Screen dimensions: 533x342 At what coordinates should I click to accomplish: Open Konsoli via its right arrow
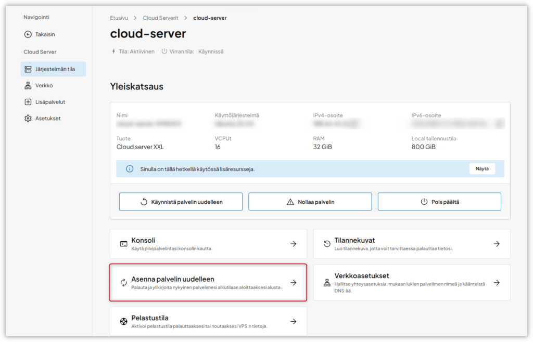pos(294,244)
